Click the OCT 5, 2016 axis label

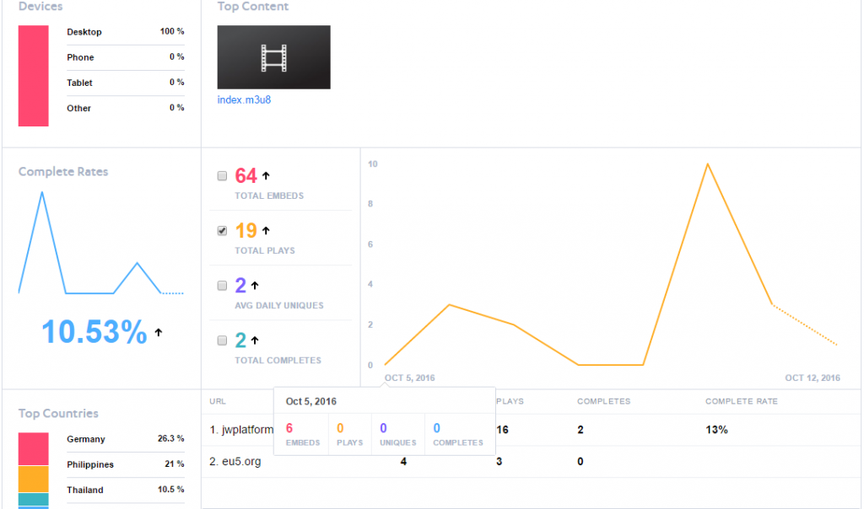(409, 378)
